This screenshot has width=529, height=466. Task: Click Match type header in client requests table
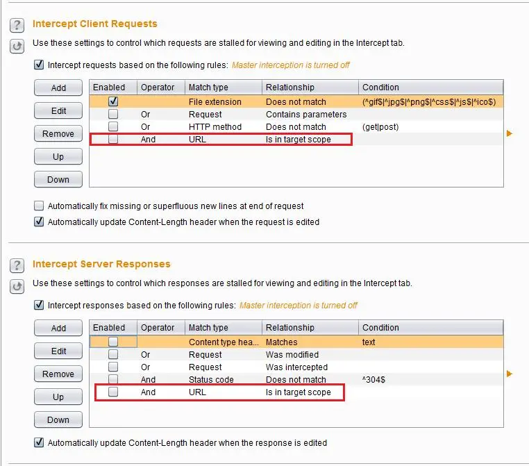(x=224, y=88)
